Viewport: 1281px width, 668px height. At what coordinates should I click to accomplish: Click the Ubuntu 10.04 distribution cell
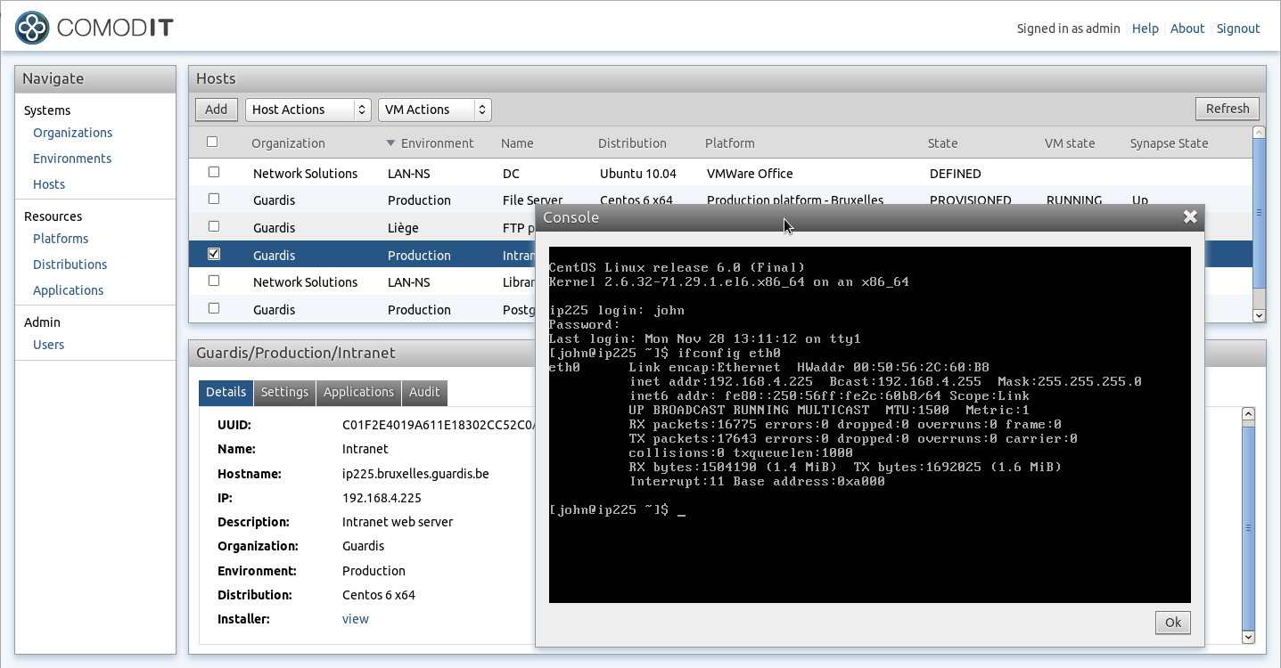[x=638, y=174]
